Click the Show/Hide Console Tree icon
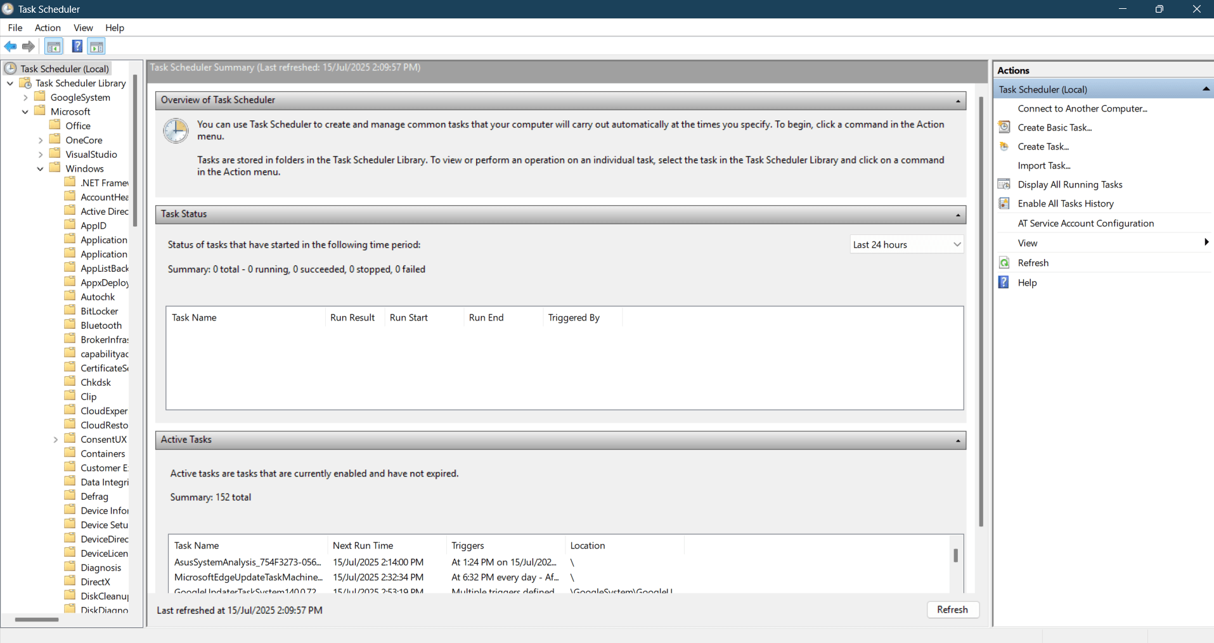Screen dimensions: 1214x643 tap(54, 46)
